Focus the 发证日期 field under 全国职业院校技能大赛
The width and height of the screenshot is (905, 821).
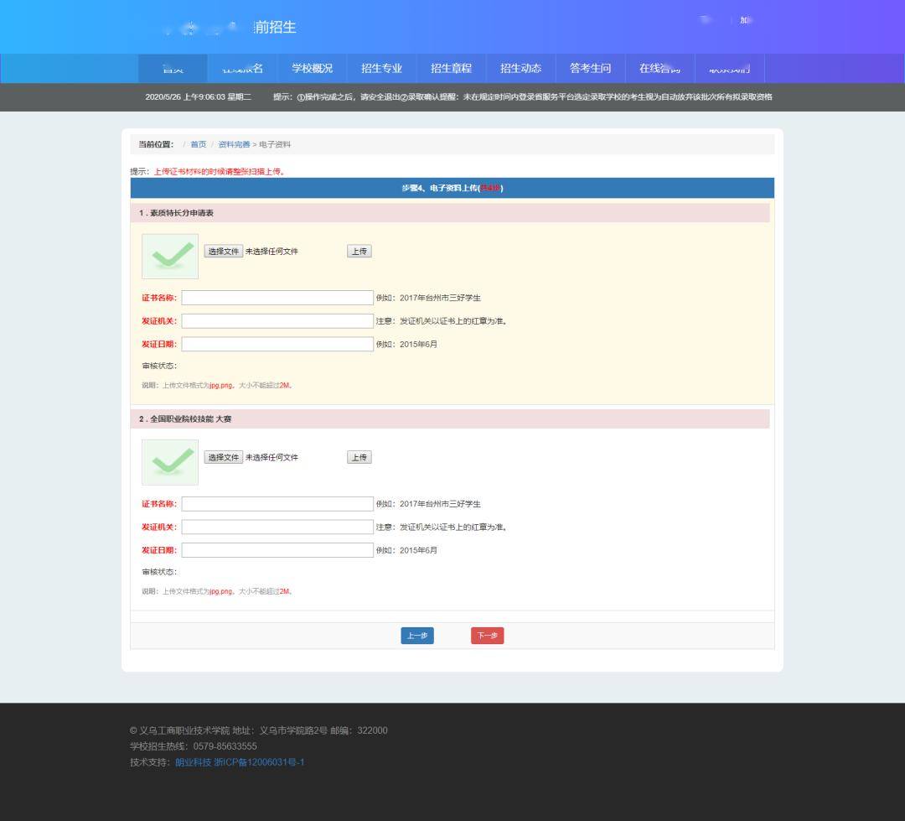(x=277, y=550)
